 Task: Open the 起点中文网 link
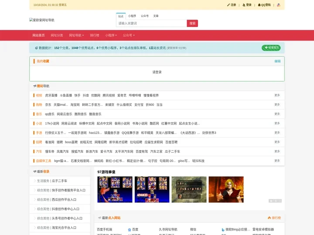(104, 124)
